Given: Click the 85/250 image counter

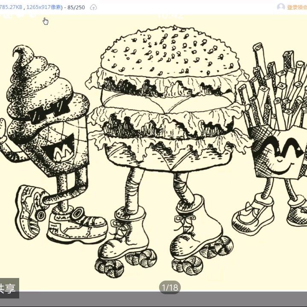Looking at the screenshot, I should coord(76,7).
